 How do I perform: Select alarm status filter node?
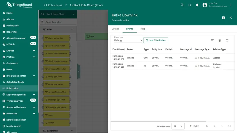click(x=57, y=38)
